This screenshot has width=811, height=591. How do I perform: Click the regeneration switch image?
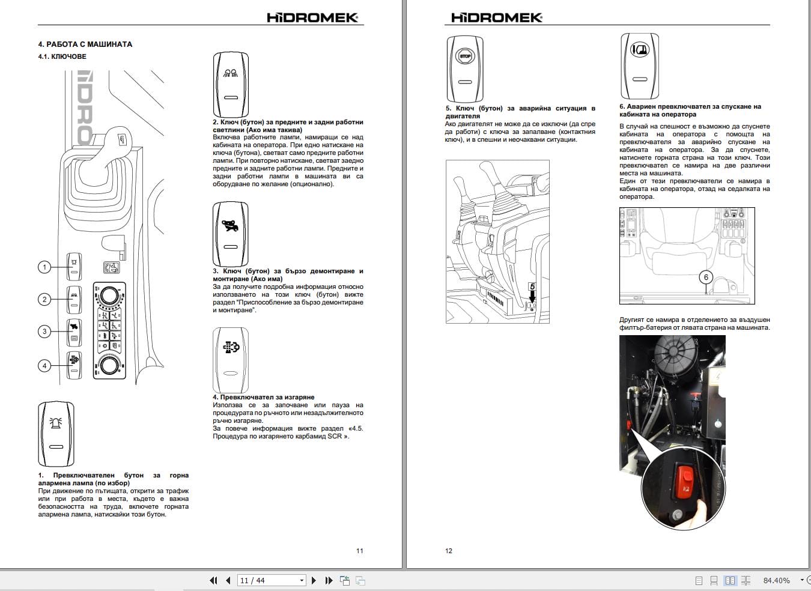(x=231, y=360)
